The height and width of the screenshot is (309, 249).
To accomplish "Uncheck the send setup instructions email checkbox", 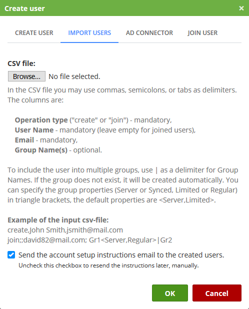I will pyautogui.click(x=11, y=255).
